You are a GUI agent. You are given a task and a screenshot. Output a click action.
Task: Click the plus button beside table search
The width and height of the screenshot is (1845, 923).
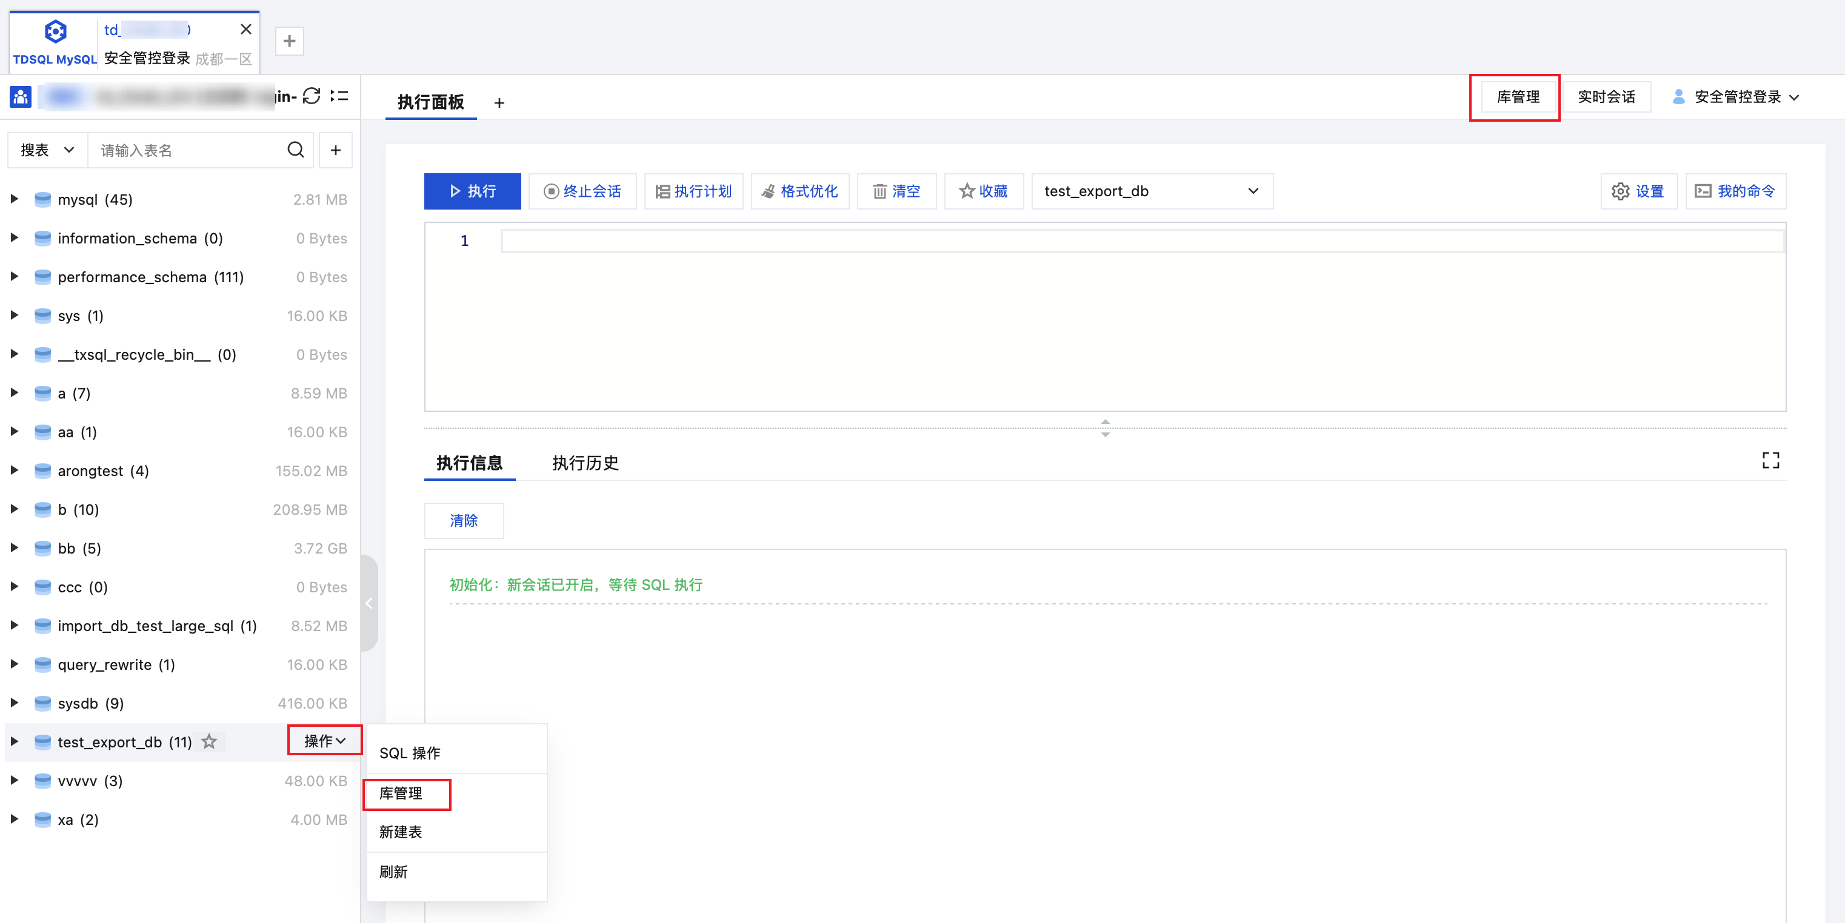pos(335,150)
